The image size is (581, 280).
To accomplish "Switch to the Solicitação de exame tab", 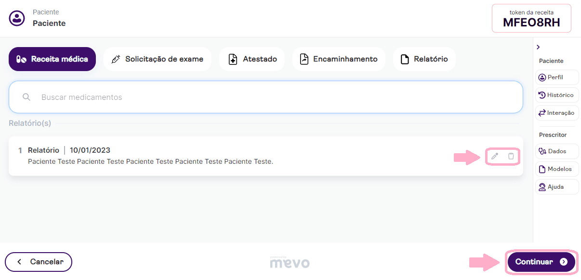I will tap(157, 59).
